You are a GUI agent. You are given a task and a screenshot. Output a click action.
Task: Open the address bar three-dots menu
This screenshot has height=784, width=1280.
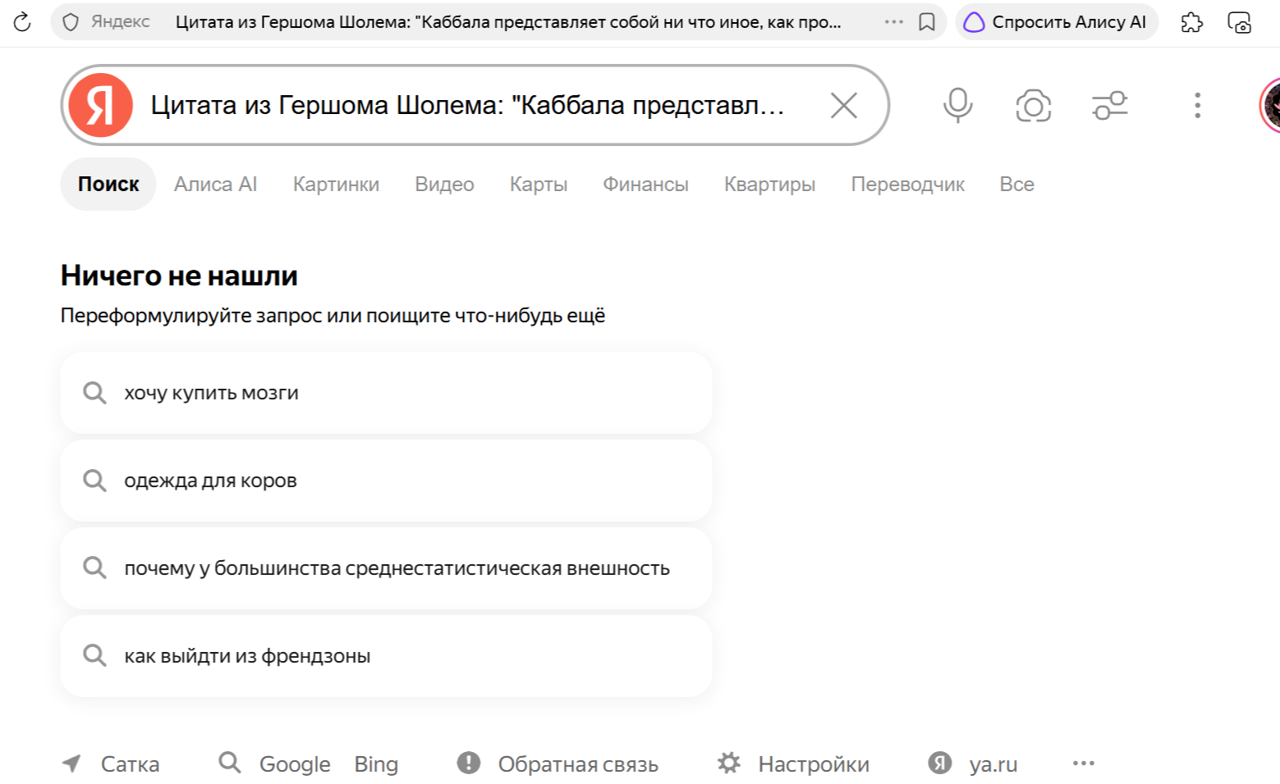[x=894, y=22]
